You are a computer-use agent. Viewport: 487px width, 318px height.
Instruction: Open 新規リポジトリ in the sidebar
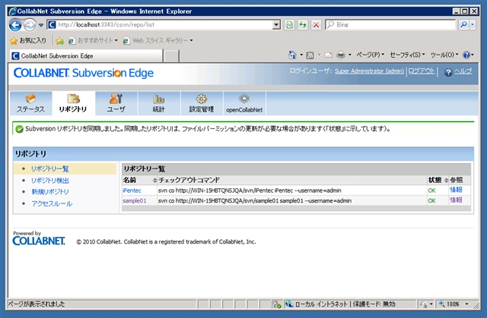pos(50,192)
